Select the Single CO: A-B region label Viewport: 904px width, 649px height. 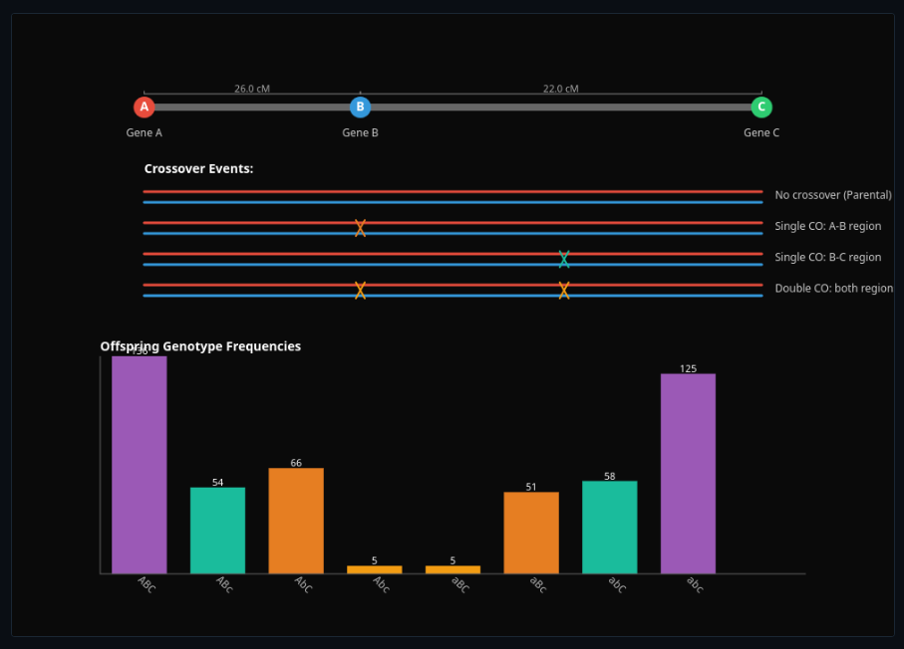tap(827, 227)
